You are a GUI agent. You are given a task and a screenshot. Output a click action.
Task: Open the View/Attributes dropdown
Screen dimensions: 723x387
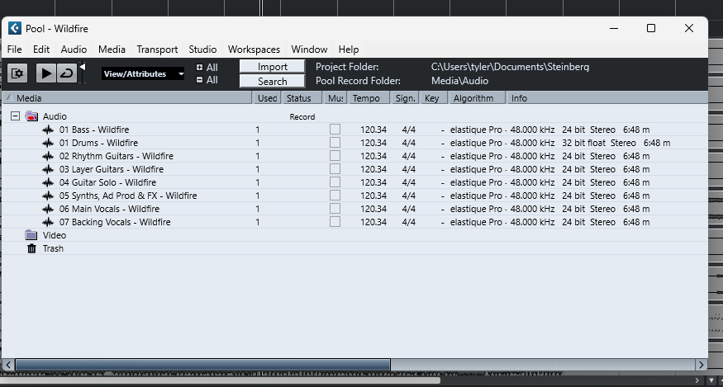tap(143, 73)
